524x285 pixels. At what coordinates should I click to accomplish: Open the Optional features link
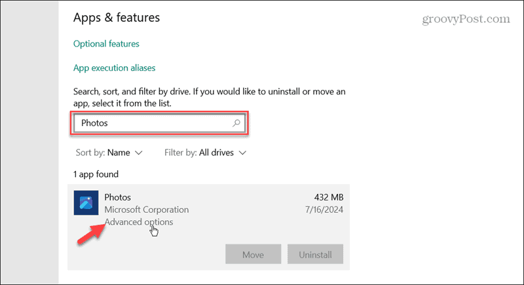[x=106, y=44]
